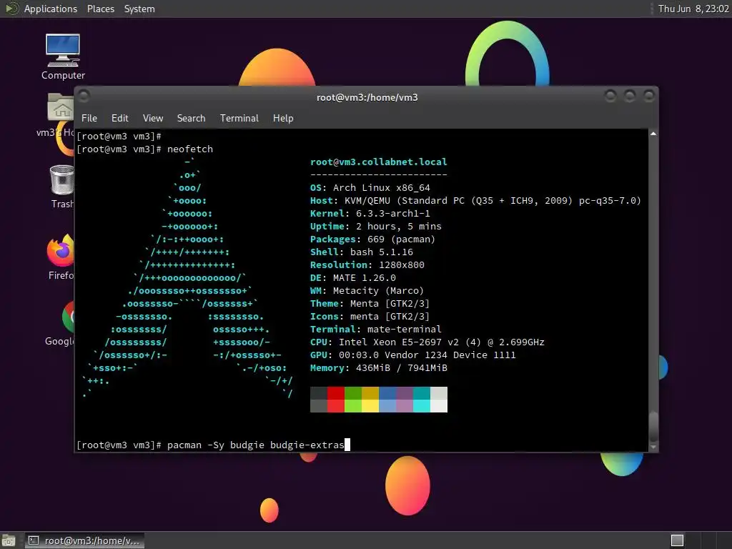This screenshot has width=732, height=549.
Task: Click the WM: Metacity (Marco) line
Action: pyautogui.click(x=367, y=290)
